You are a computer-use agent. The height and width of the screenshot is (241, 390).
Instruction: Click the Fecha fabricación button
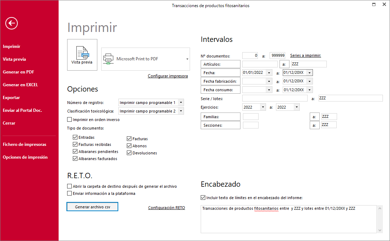click(220, 81)
